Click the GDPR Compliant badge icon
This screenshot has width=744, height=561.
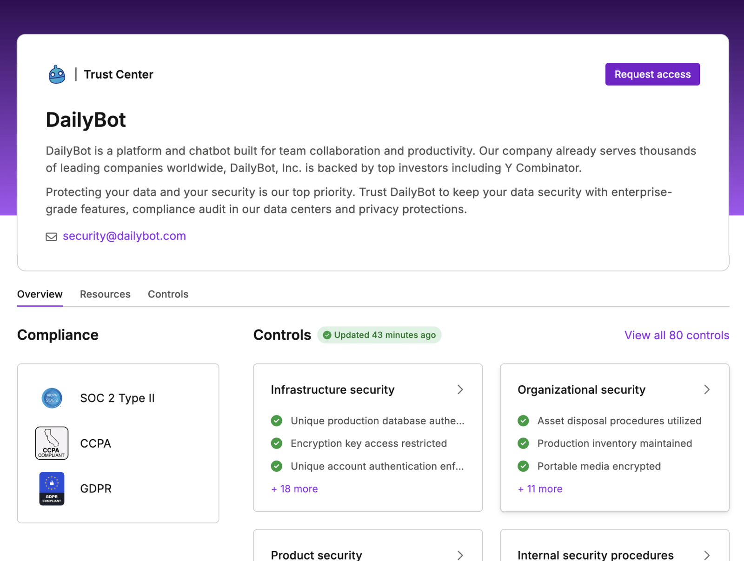pyautogui.click(x=52, y=489)
